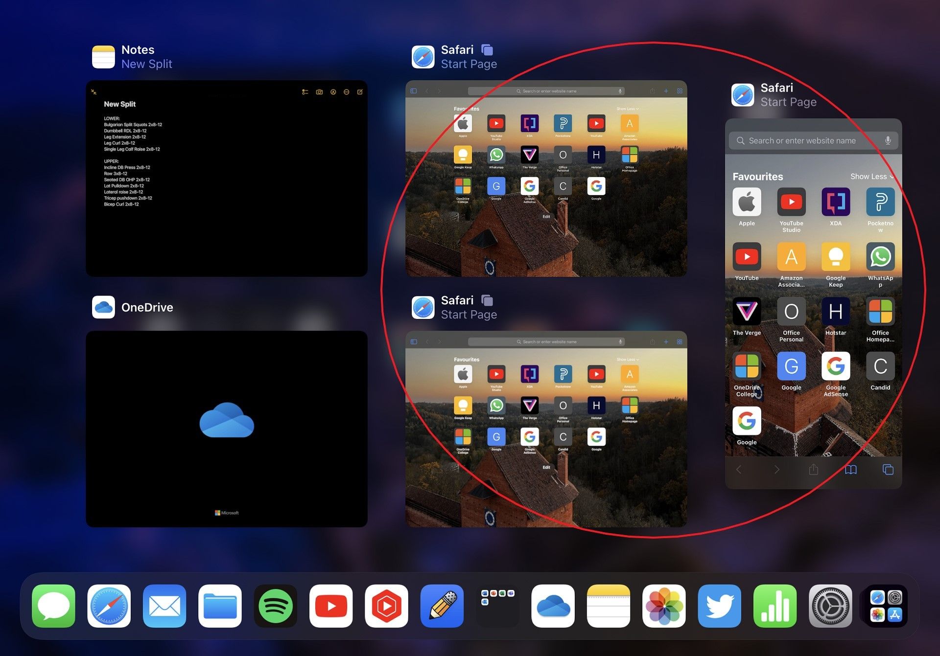Open Bookmarks in the Safari slide-over panel

tap(851, 470)
